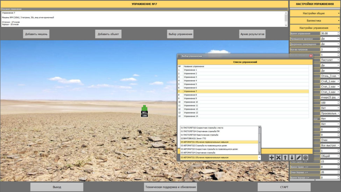Click the pencil edit icon
This screenshot has height=192, width=341.
[x=299, y=158]
